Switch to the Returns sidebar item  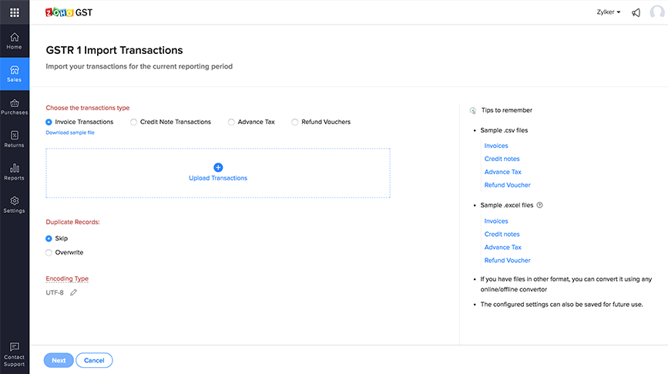coord(15,139)
